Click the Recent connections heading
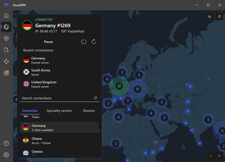The height and width of the screenshot is (162, 225). [x=38, y=50]
